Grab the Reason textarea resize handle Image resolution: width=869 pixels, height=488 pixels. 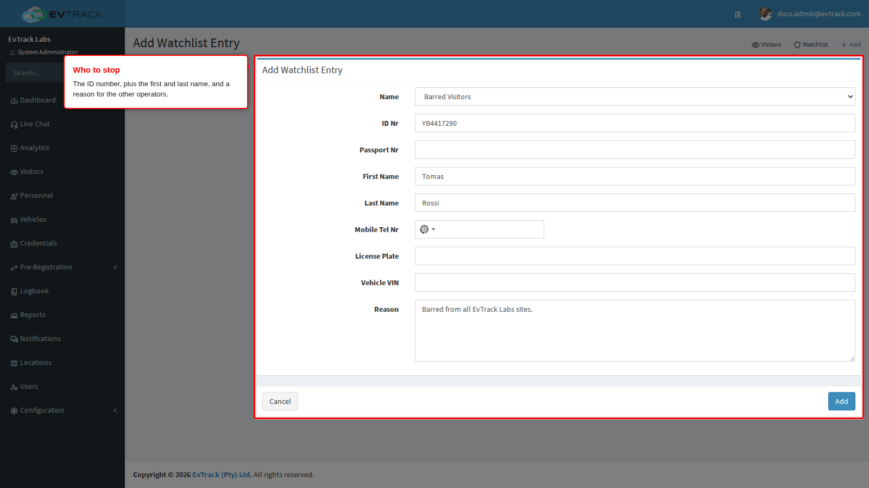click(x=852, y=358)
